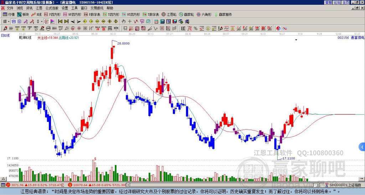Click the blue side panel chevron
365x195 pixels.
[362, 147]
